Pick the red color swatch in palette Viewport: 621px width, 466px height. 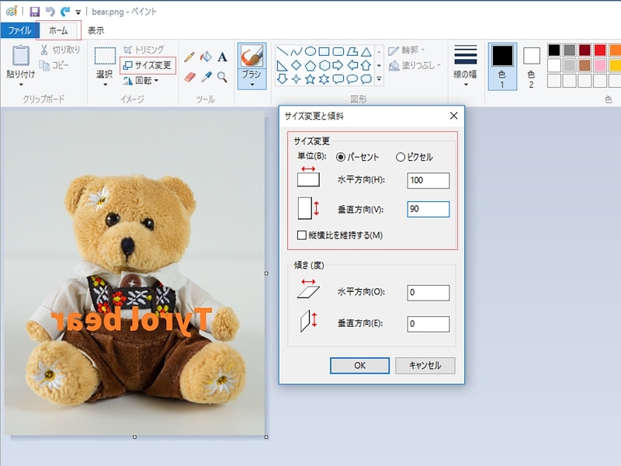[600, 50]
